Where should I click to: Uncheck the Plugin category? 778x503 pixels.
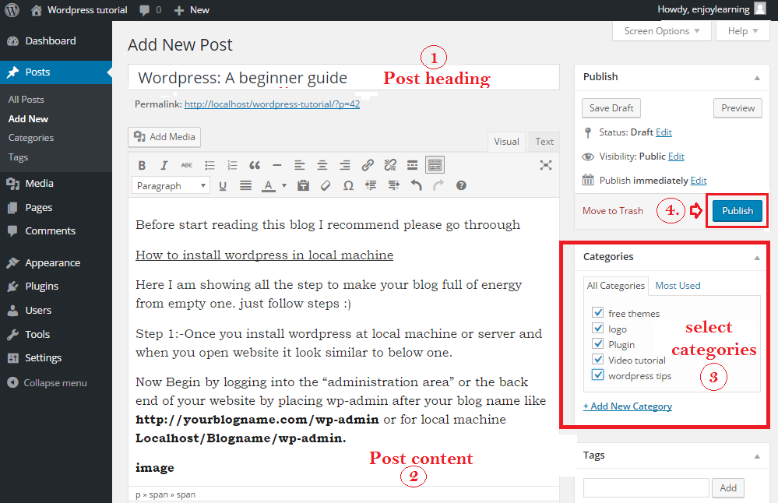pyautogui.click(x=598, y=343)
